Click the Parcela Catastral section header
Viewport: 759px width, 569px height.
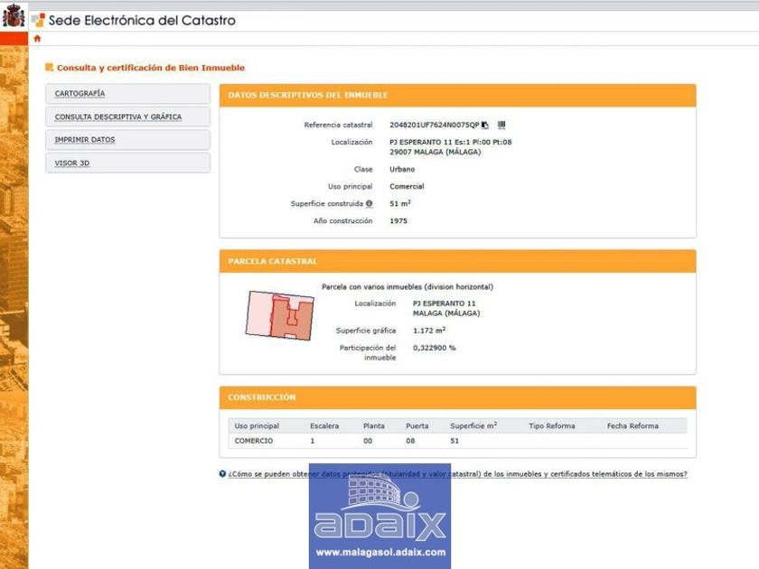273,261
